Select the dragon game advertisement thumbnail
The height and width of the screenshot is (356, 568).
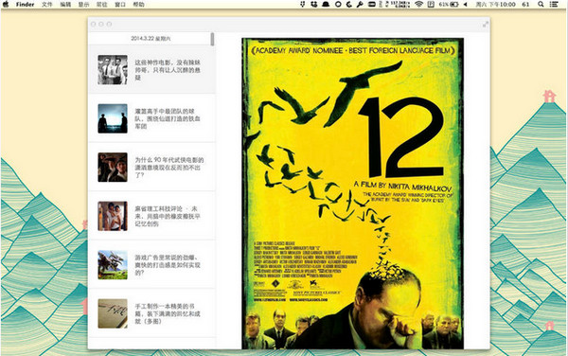[113, 265]
